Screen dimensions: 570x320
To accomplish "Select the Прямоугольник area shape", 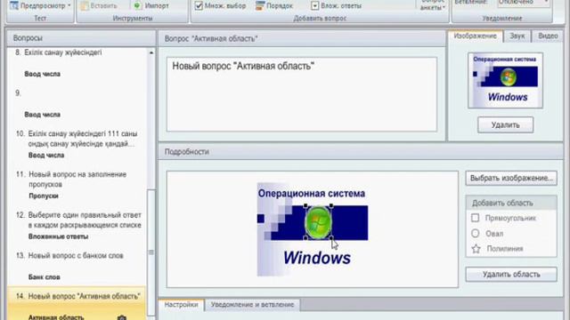I will coord(503,218).
